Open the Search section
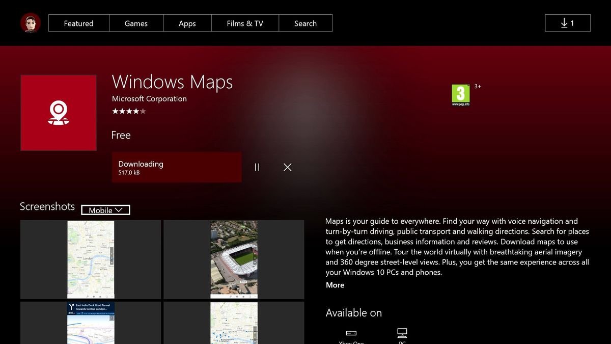The width and height of the screenshot is (611, 344). pyautogui.click(x=305, y=23)
